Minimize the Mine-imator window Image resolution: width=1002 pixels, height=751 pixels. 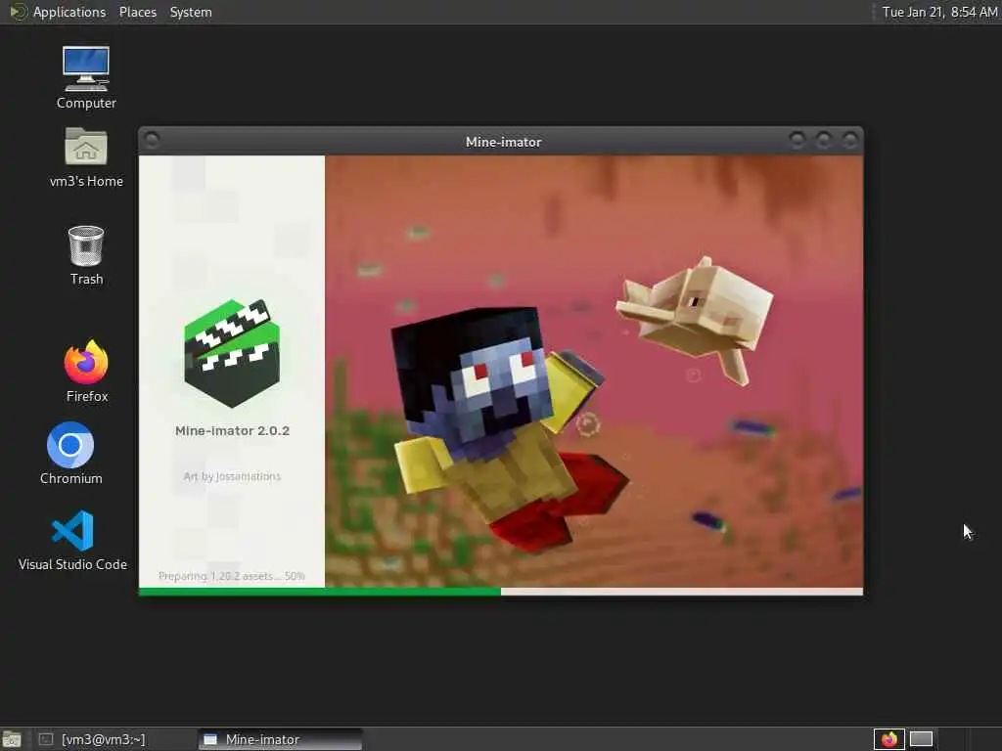point(797,140)
